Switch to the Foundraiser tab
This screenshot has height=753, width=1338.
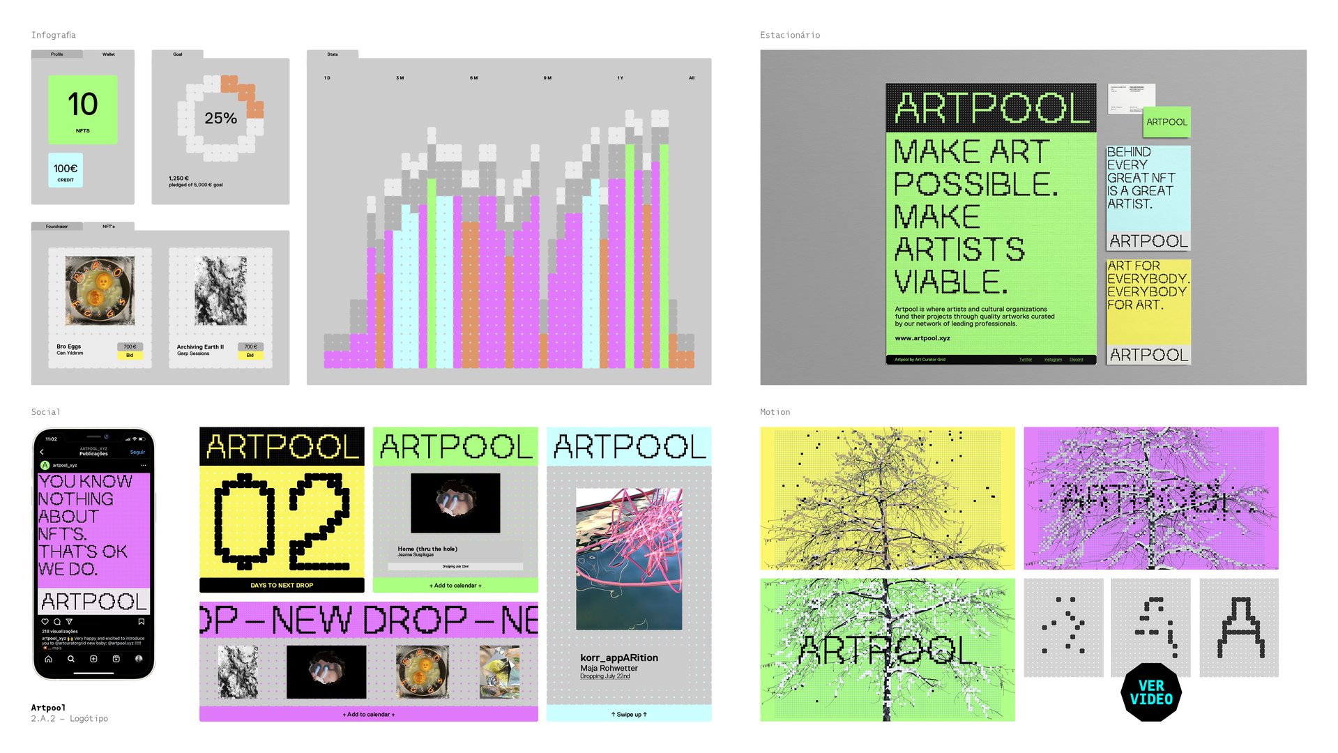coord(56,226)
